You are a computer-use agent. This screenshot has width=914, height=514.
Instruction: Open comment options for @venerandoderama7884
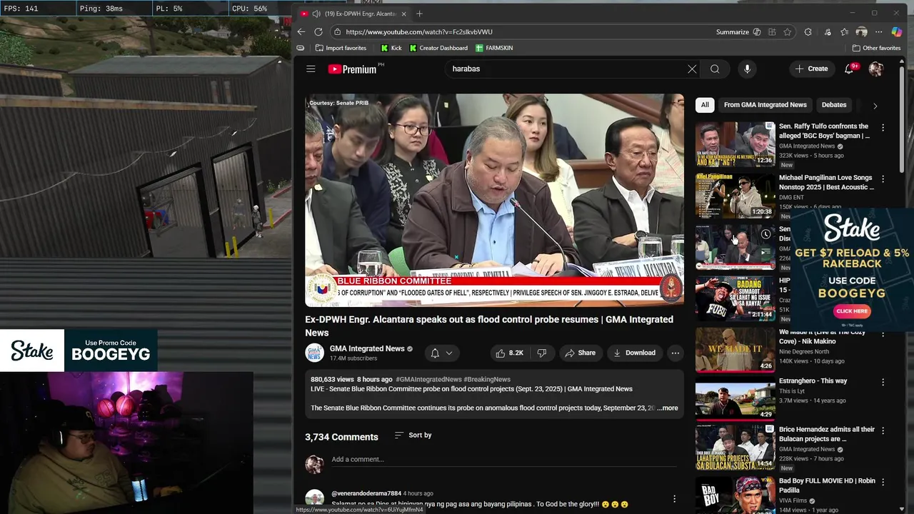tap(674, 499)
